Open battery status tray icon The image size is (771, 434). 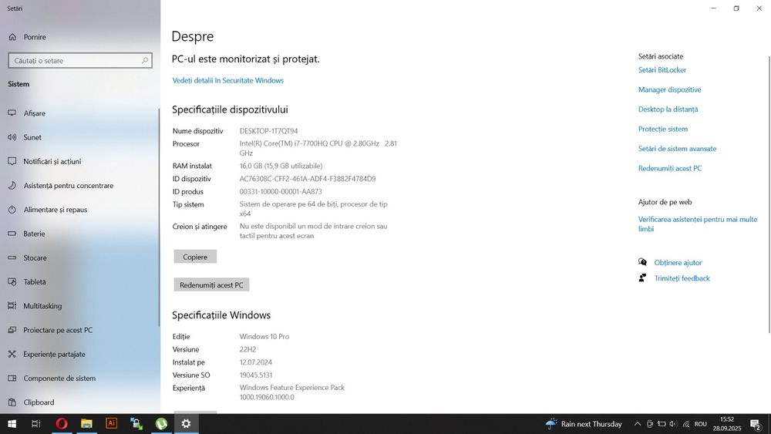point(662,424)
